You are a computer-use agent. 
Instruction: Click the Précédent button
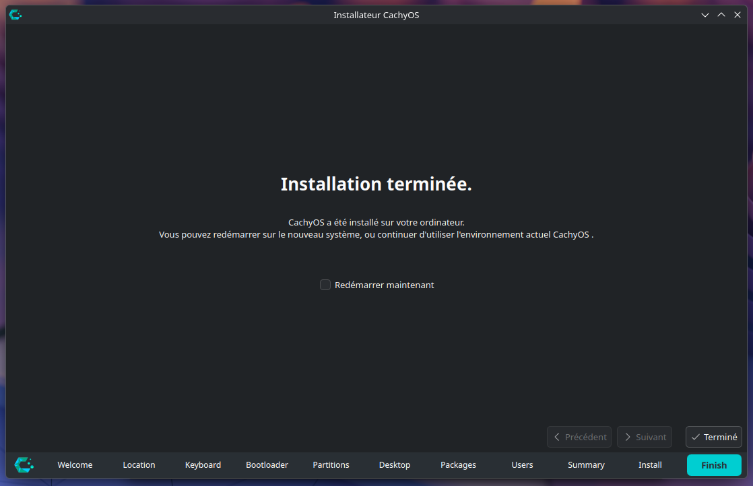579,437
